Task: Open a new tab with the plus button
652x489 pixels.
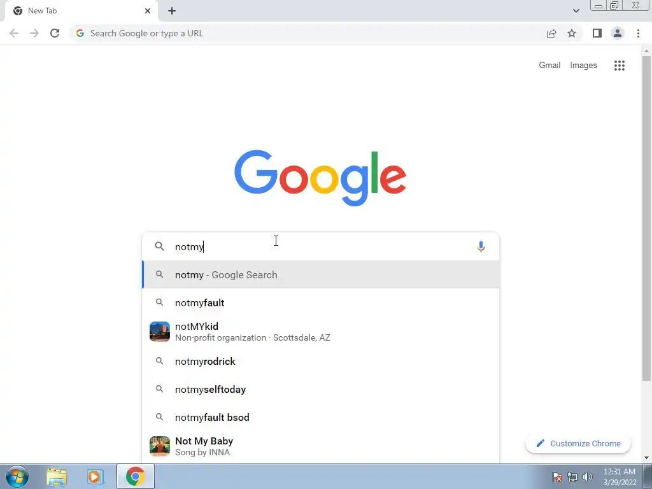Action: click(x=172, y=11)
